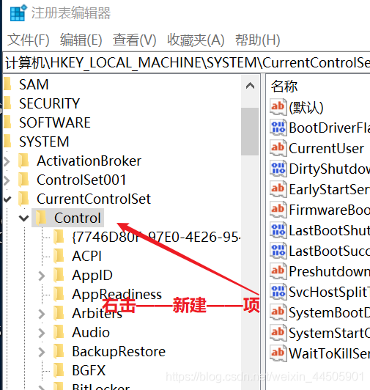Select the SYSTEM key in tree
This screenshot has width=370, height=390.
[44, 141]
